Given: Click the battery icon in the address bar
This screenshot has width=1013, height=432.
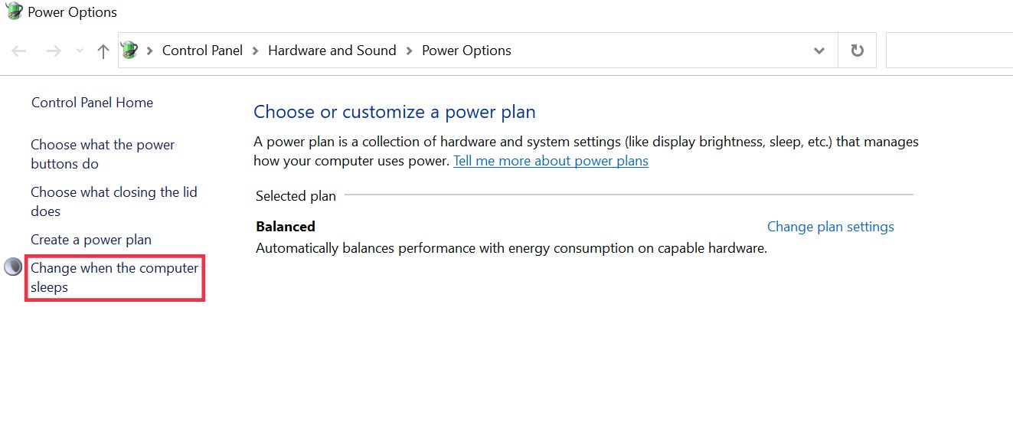Looking at the screenshot, I should click(130, 51).
